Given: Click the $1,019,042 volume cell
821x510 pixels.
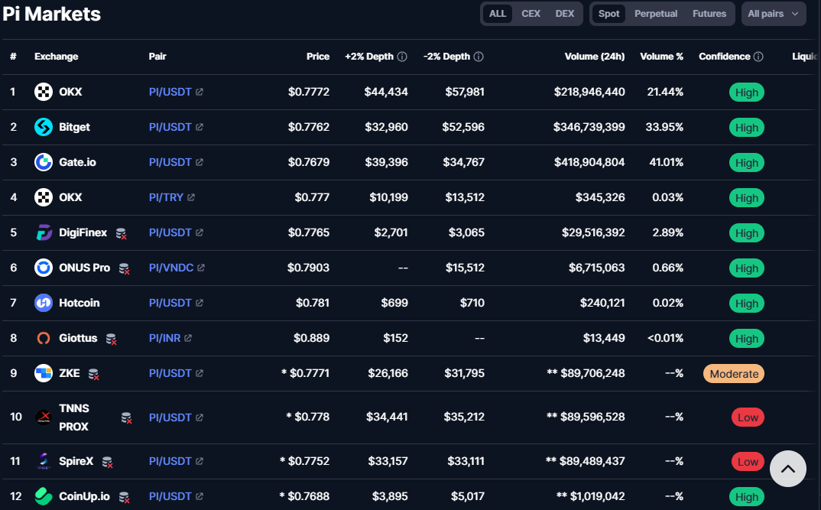Looking at the screenshot, I should (591, 496).
